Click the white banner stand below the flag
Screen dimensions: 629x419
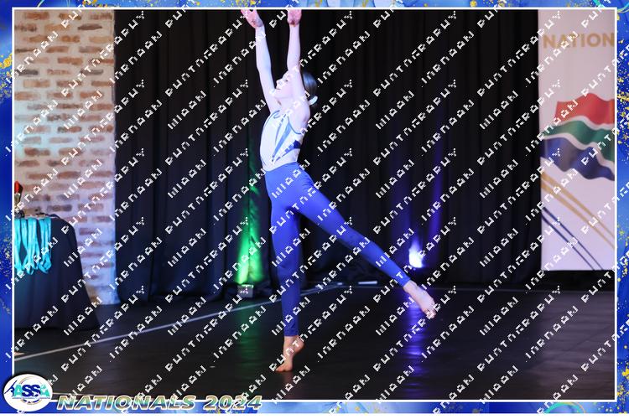(x=577, y=235)
